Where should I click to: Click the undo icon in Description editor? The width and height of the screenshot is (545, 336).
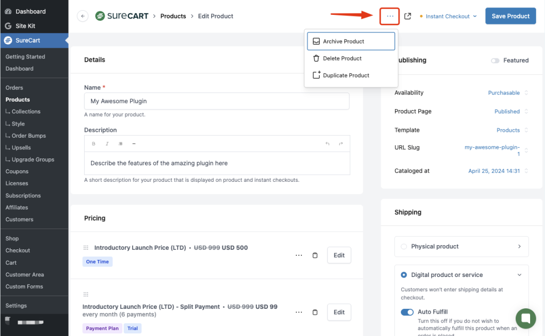pos(327,144)
